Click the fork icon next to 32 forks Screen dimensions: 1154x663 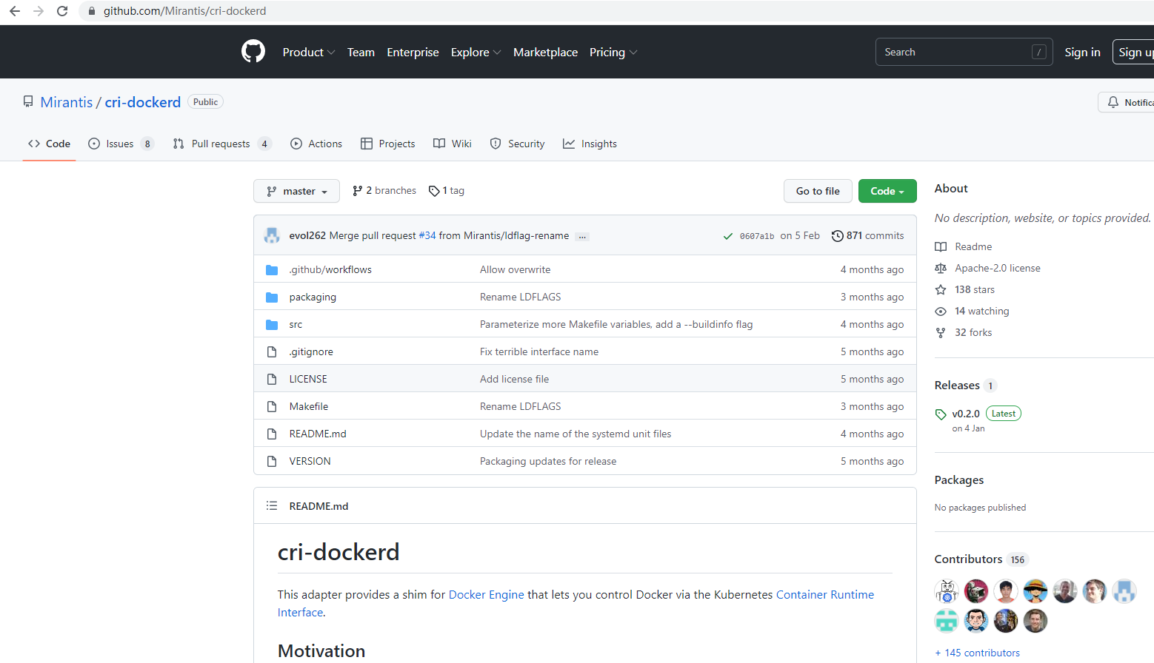(941, 333)
